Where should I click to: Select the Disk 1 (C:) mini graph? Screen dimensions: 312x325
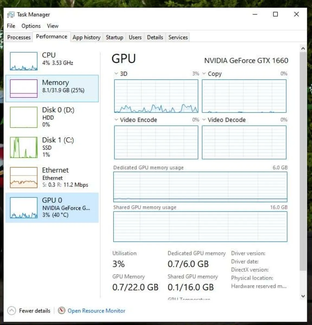coord(24,147)
